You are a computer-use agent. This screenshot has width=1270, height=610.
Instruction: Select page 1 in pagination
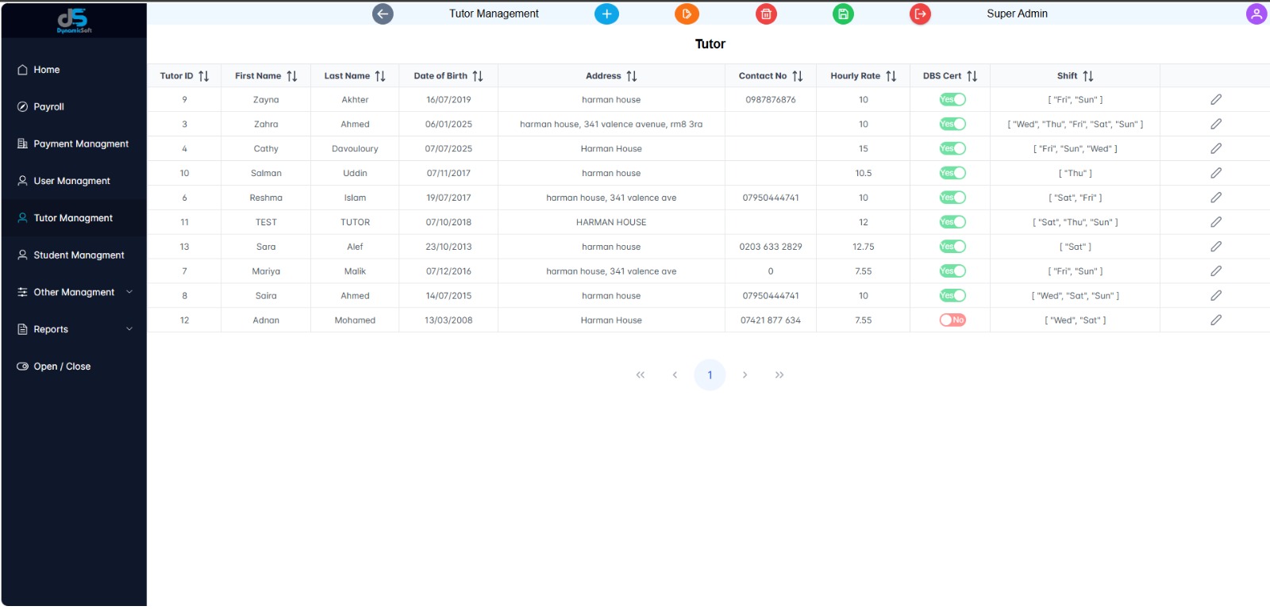click(x=710, y=375)
